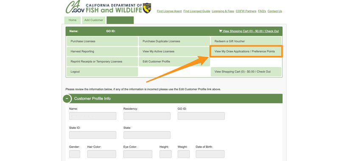Click the Contact Us link

pyautogui.click(x=275, y=11)
